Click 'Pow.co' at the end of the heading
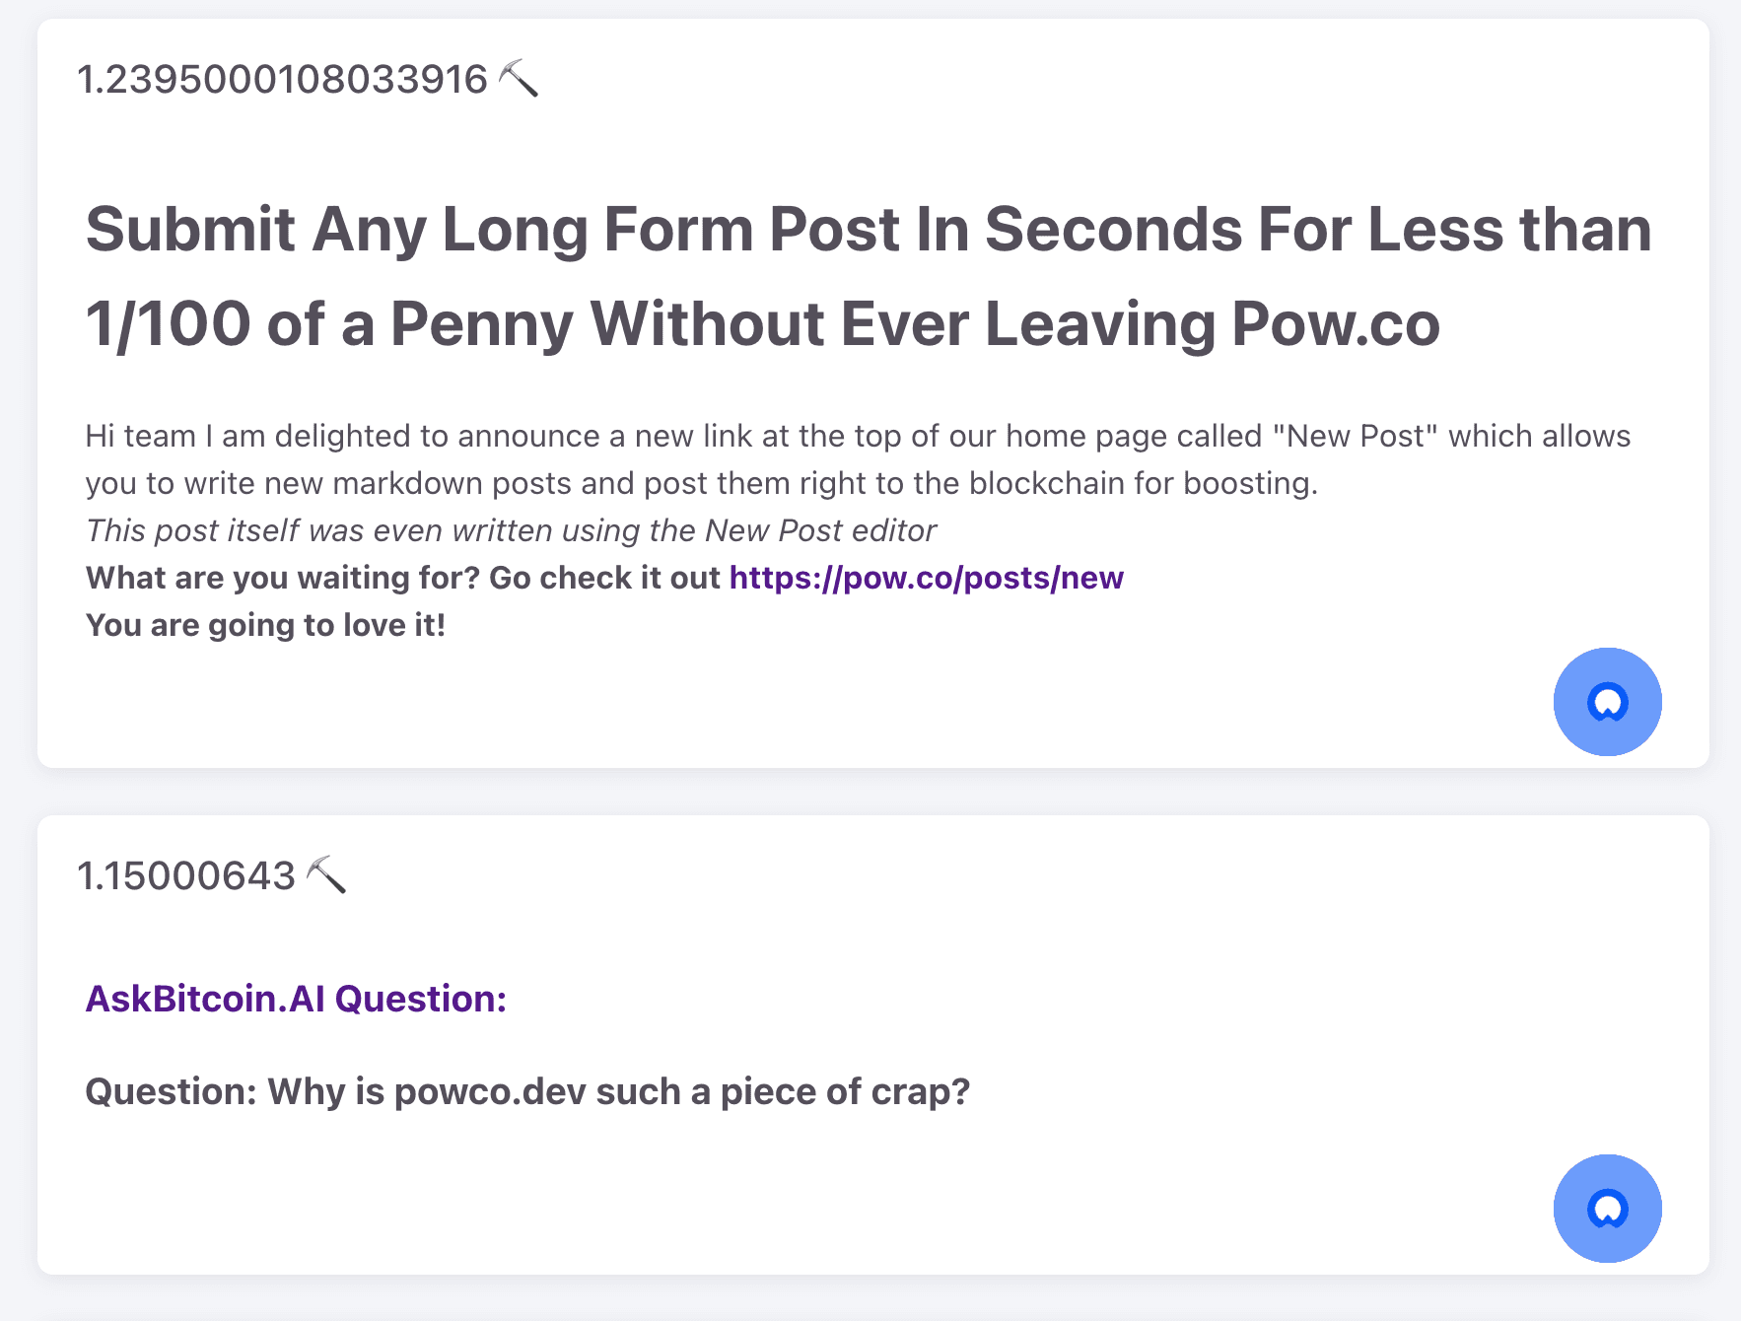This screenshot has height=1321, width=1741. point(1335,324)
